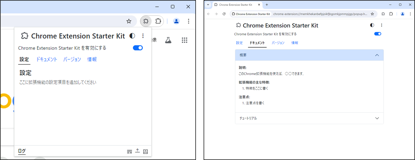Click the active Starter Kit extension icon in left toolbar
This screenshot has height=160, width=415.
click(146, 21)
